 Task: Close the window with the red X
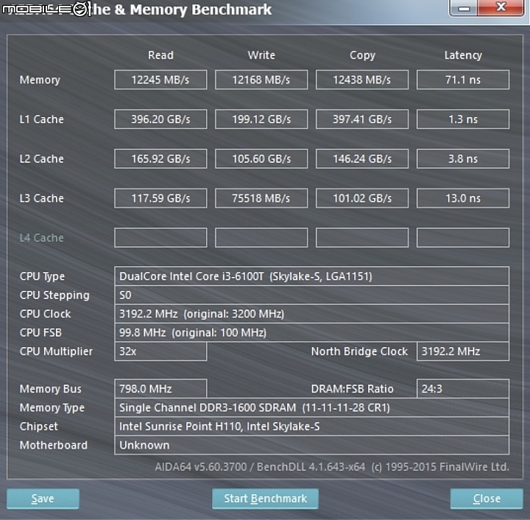coord(501,7)
